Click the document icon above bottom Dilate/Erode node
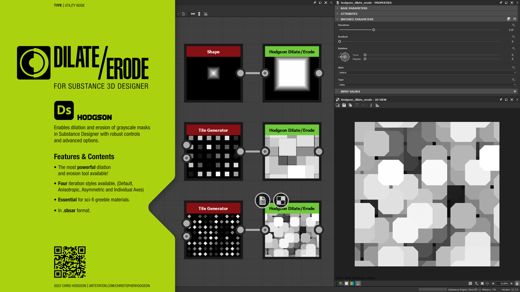The image size is (520, 292). 262,201
